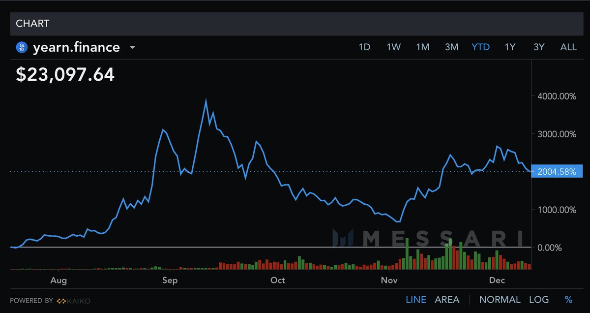Keep LINE chart mode selected
The width and height of the screenshot is (590, 313).
416,299
